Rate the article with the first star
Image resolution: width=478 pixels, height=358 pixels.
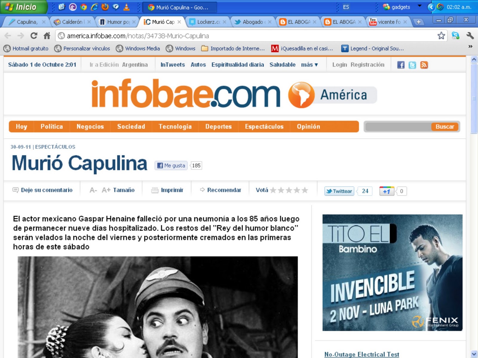pyautogui.click(x=273, y=190)
